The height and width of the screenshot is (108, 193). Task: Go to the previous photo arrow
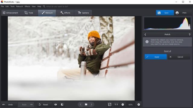[81, 104]
